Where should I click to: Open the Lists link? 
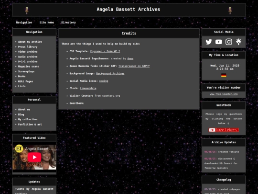click(21, 86)
